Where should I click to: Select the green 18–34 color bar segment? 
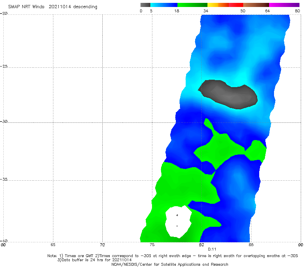click(x=192, y=5)
